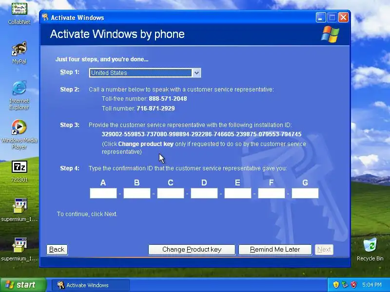Select the Internet Explorer desktop icon
Image resolution: width=390 pixels, height=292 pixels.
[x=19, y=95]
